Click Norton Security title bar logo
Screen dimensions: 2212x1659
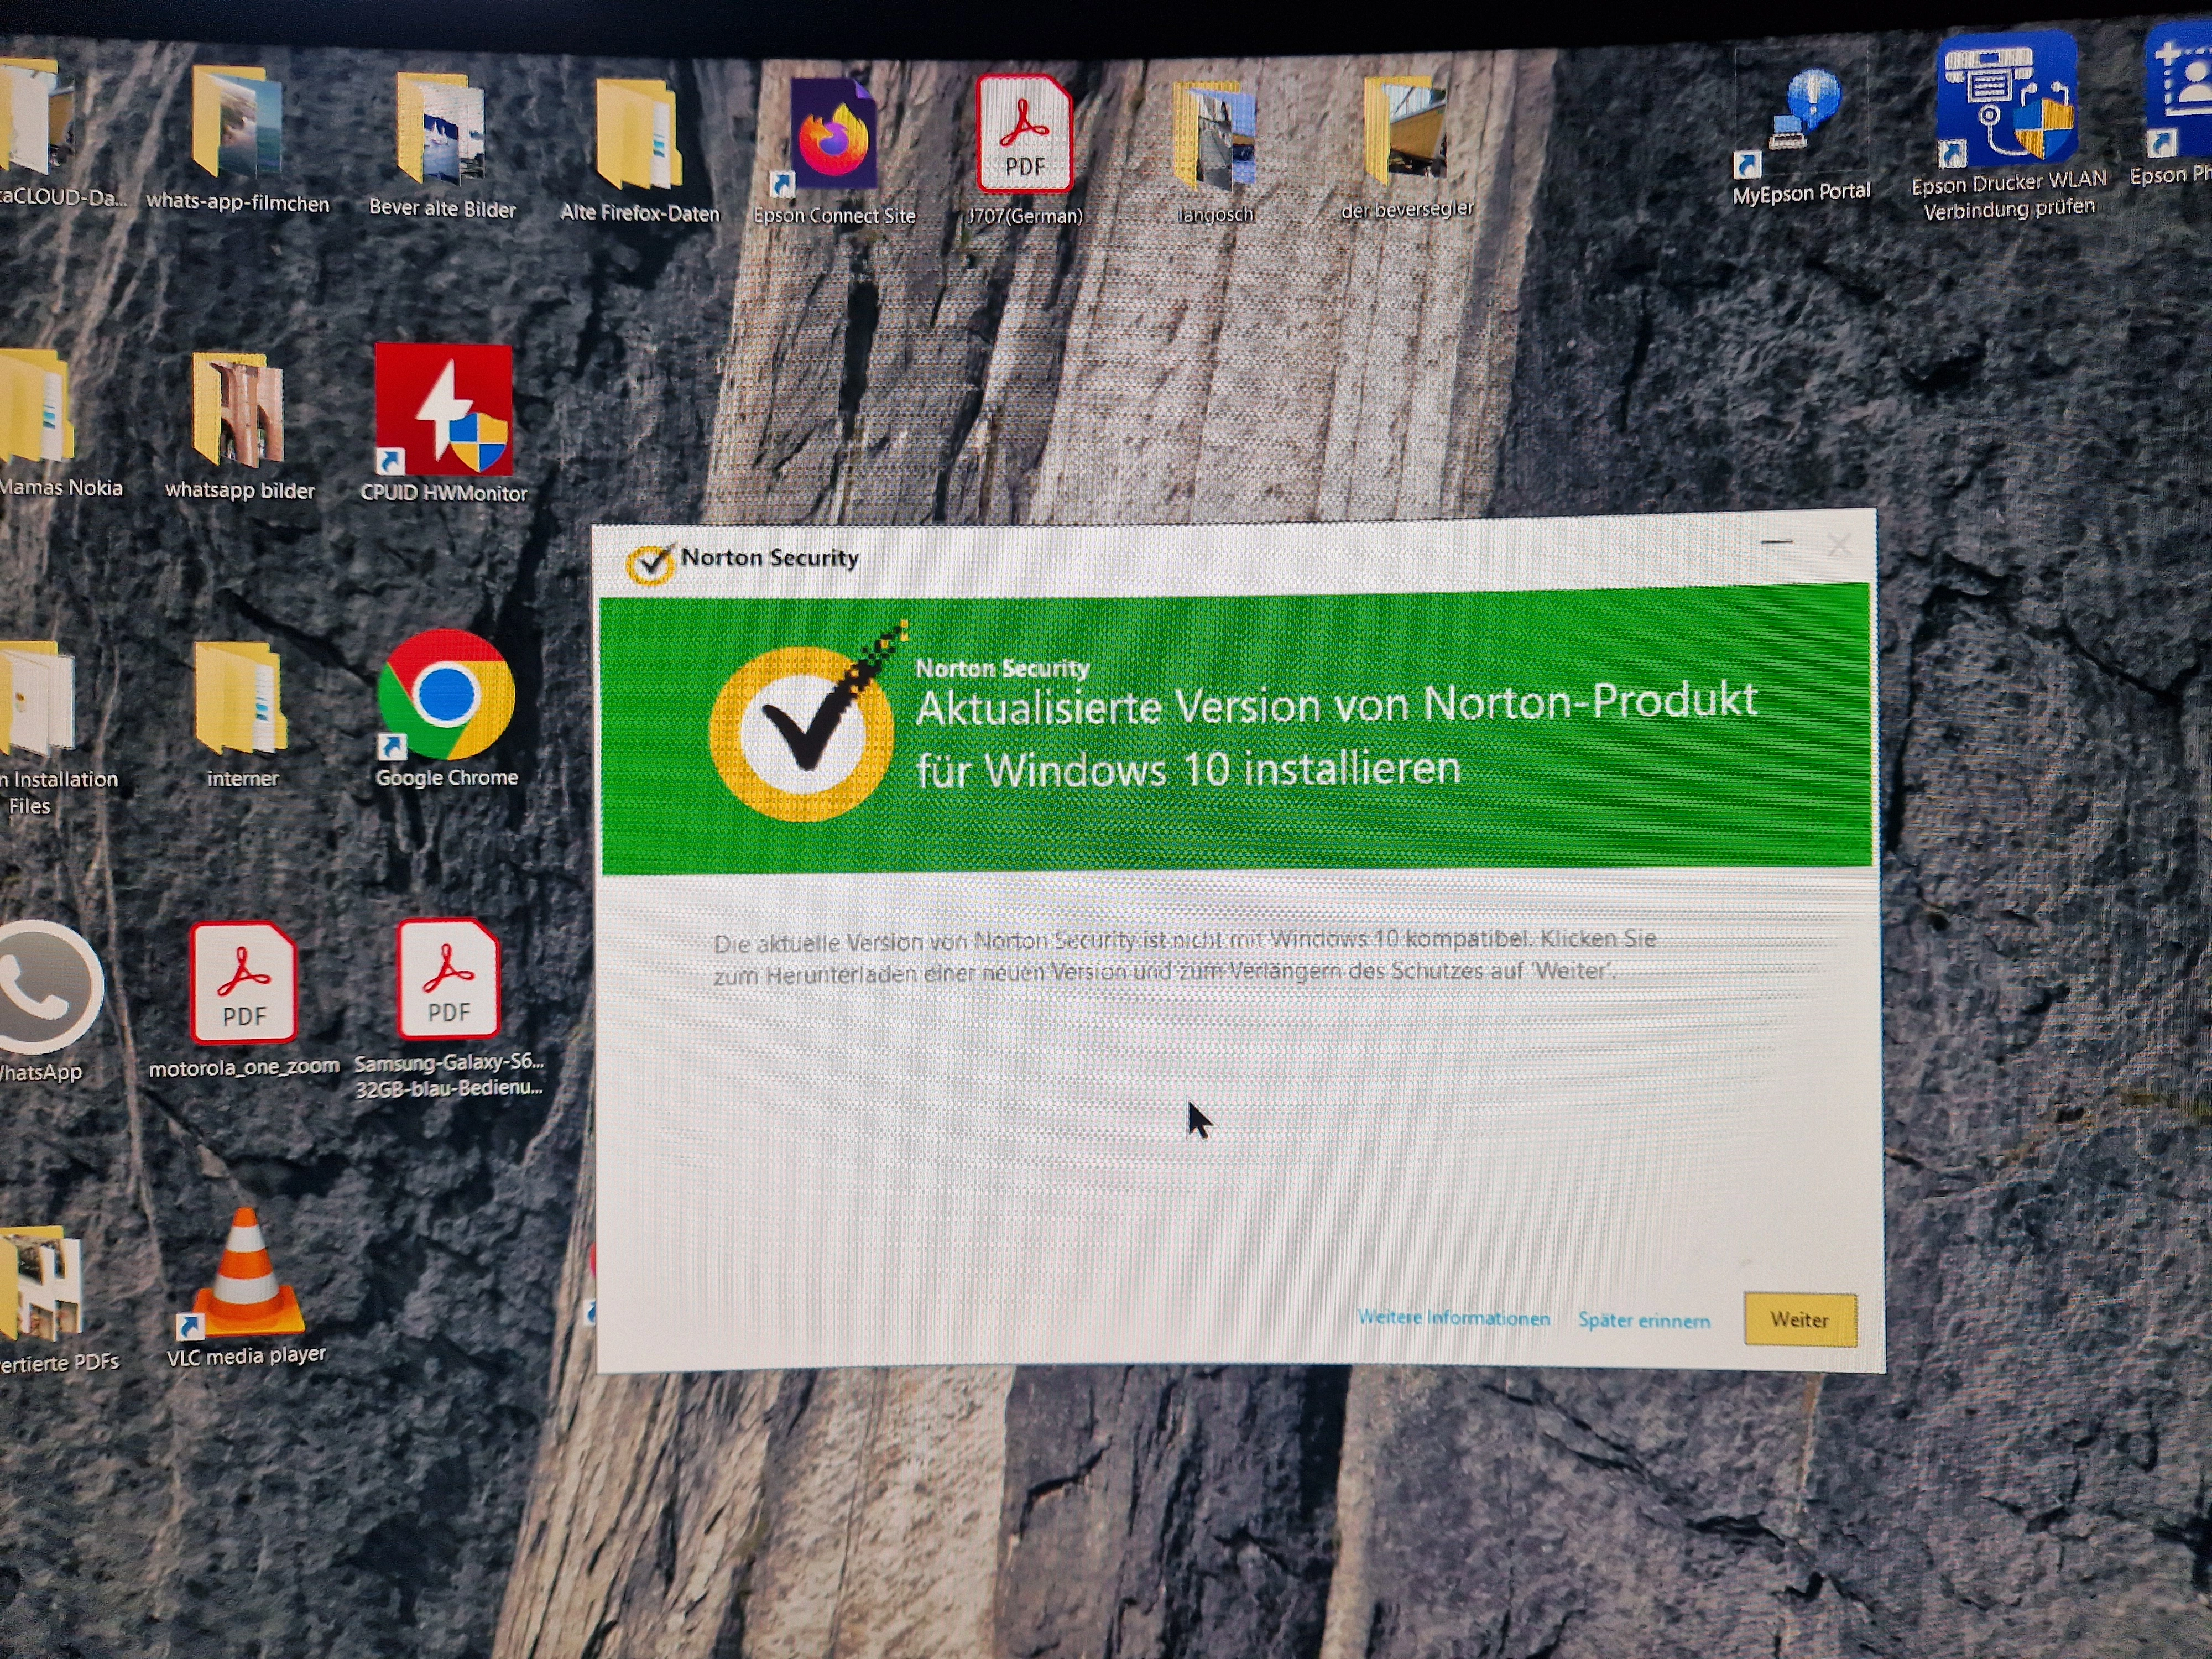(650, 563)
